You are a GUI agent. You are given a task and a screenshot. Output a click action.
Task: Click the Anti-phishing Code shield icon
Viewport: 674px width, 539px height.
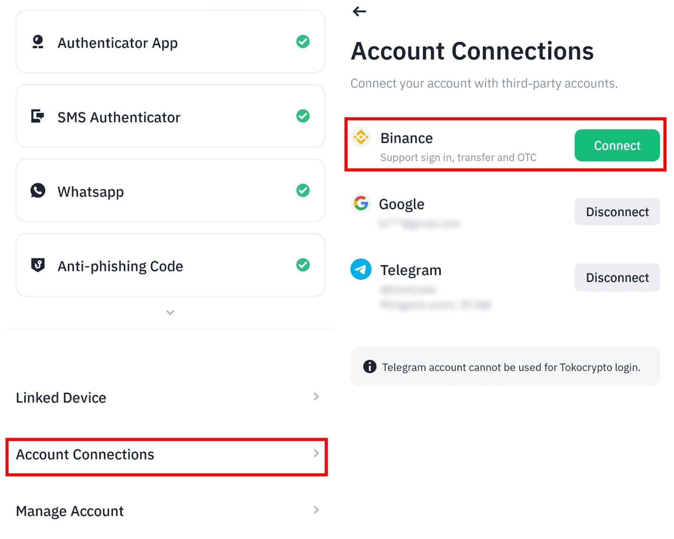(38, 265)
